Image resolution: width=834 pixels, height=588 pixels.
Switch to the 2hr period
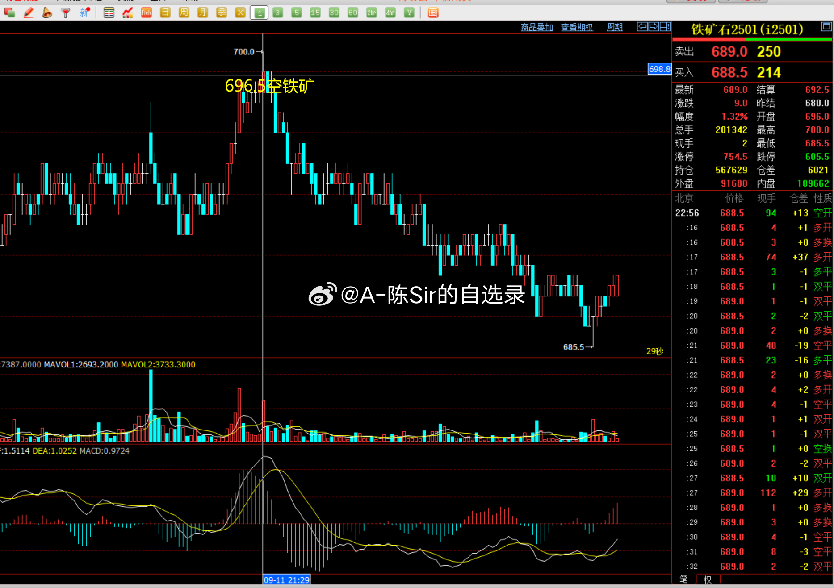coord(372,13)
